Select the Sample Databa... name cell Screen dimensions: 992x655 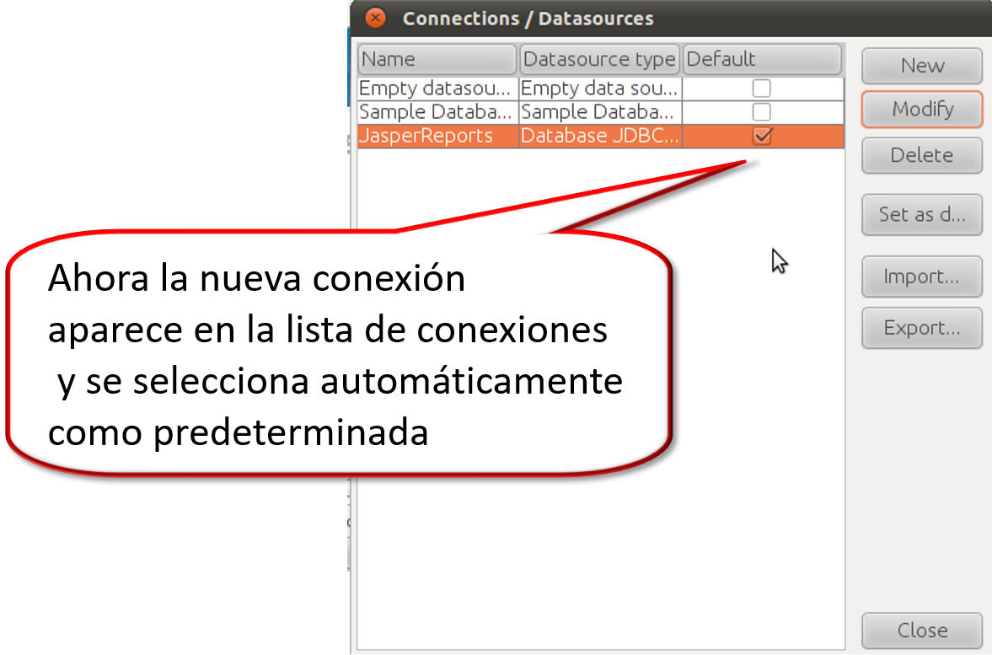[x=437, y=112]
